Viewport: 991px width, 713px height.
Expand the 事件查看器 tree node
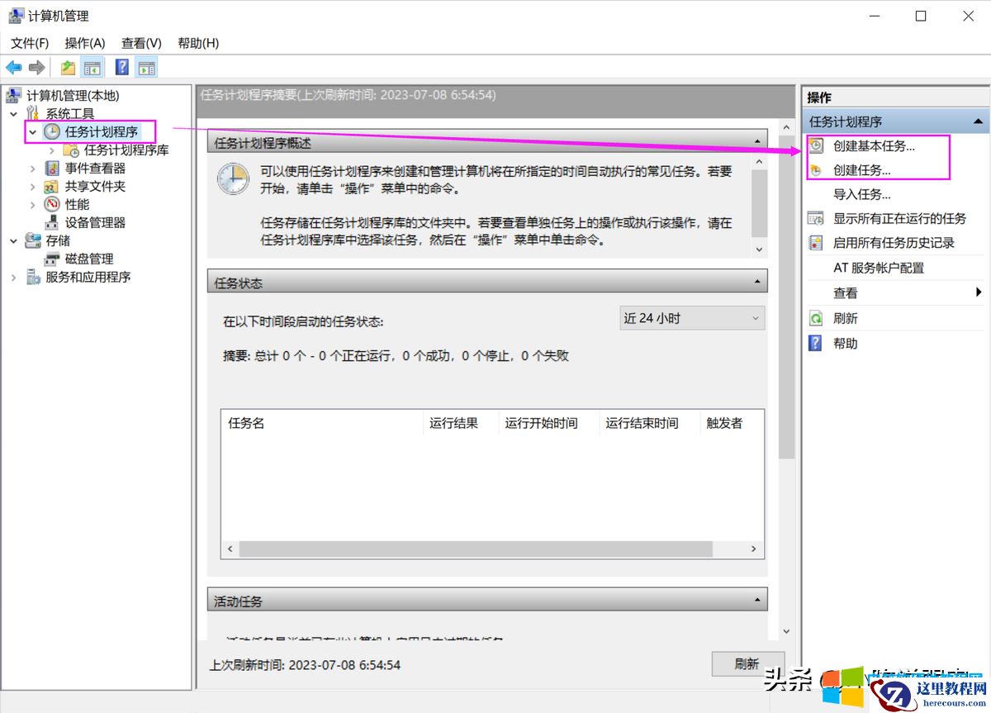[x=32, y=168]
